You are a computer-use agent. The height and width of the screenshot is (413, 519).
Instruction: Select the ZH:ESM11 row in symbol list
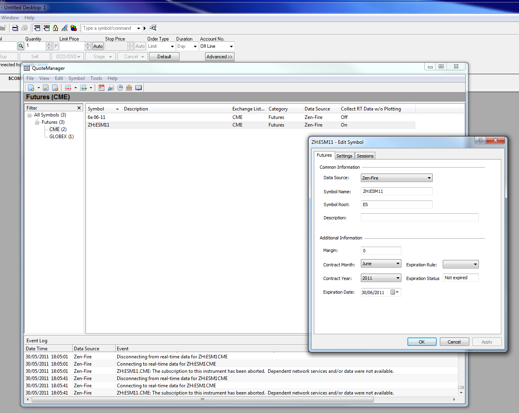click(x=251, y=125)
